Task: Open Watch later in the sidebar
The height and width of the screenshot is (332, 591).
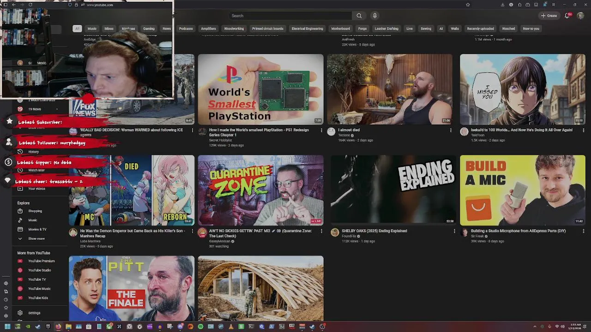Action: tap(36, 170)
